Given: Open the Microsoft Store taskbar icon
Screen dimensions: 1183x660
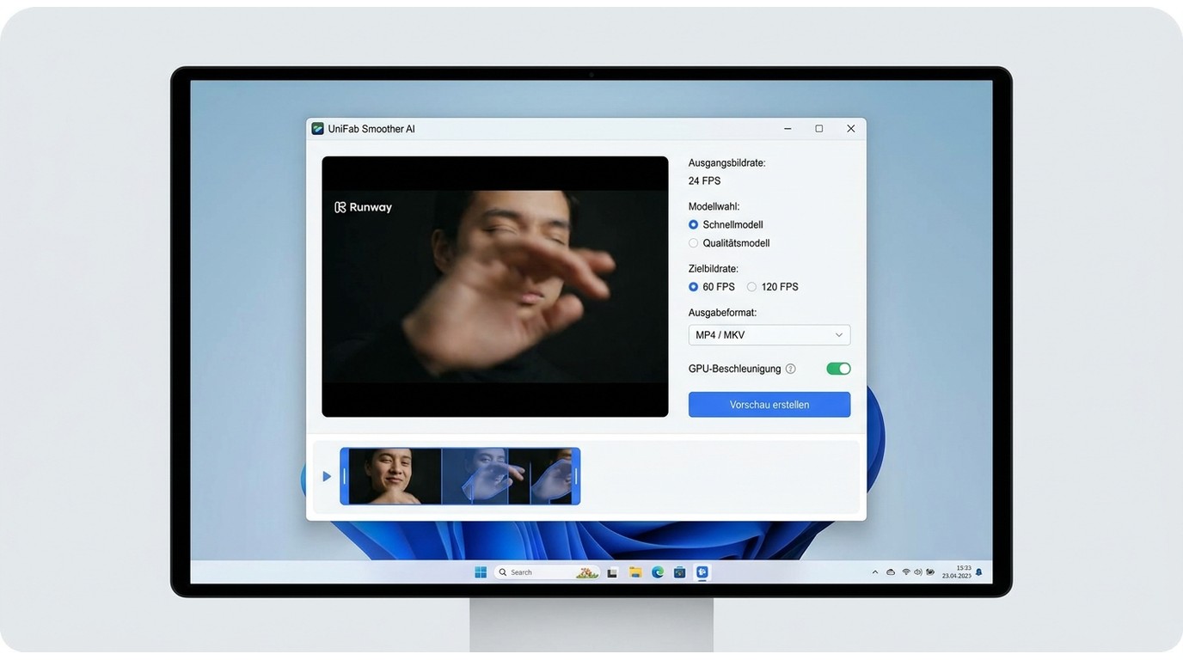Looking at the screenshot, I should click(680, 572).
